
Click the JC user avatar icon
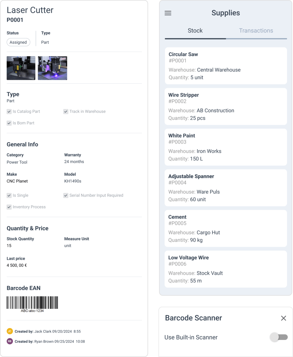10,331
